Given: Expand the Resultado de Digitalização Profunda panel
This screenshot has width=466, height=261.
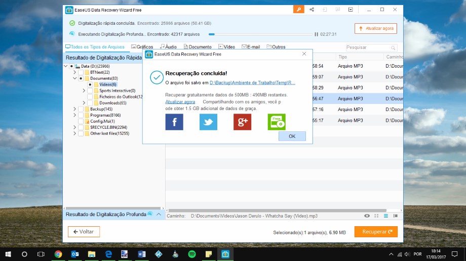Looking at the screenshot, I should 158,215.
